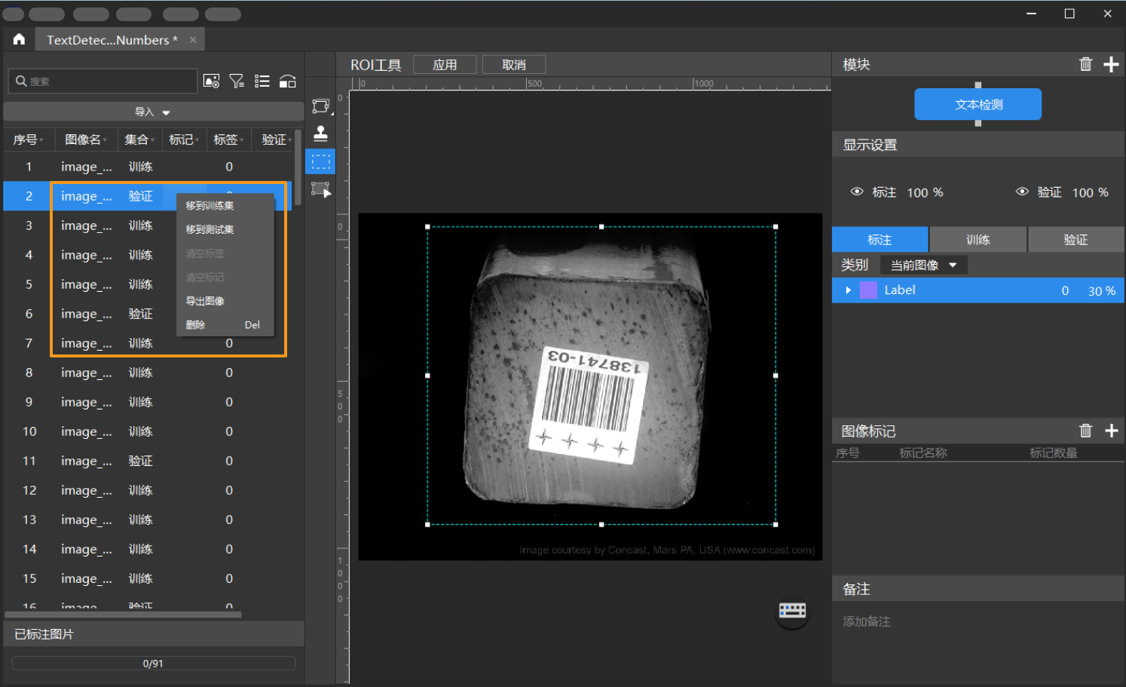Click the dataset split icon beside list view
The image size is (1126, 687).
[x=287, y=81]
